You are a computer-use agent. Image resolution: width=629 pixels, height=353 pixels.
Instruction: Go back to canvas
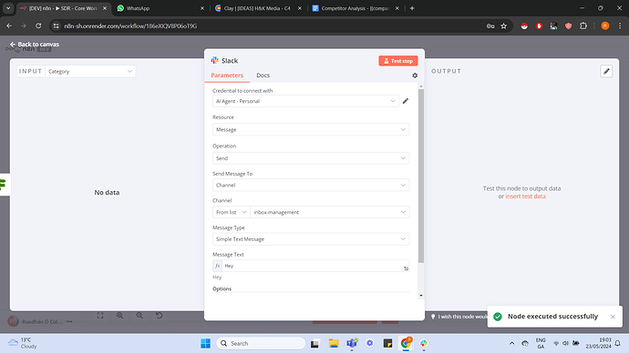(x=35, y=44)
